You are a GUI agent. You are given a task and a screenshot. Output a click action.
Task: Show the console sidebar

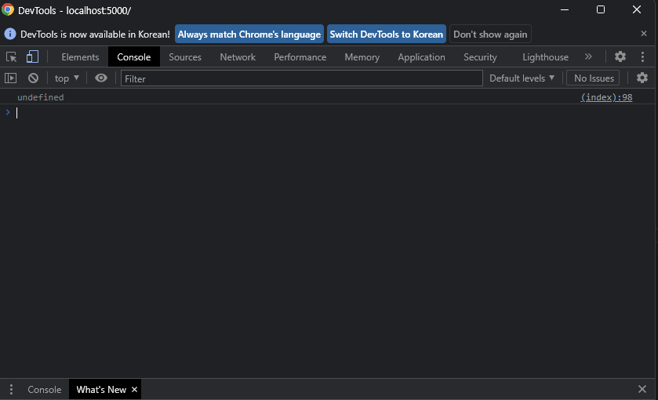(x=10, y=78)
